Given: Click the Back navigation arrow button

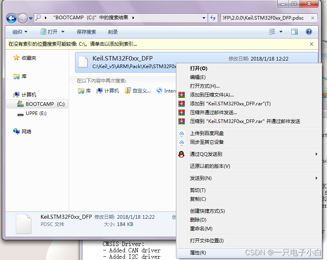Looking at the screenshot, I should [11, 18].
